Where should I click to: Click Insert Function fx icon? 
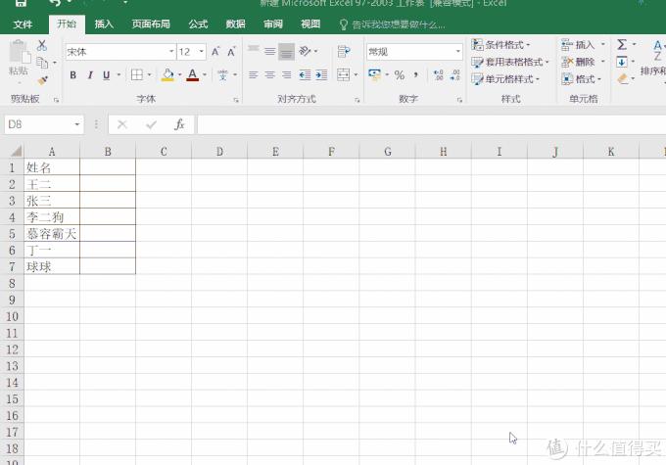tap(179, 124)
